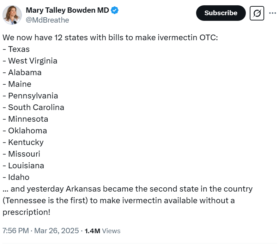
Task: Click the blue verified badge icon
Action: click(115, 10)
